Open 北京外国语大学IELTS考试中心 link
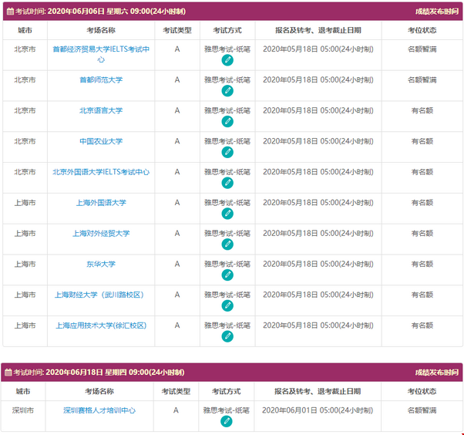Viewport: 464px width, 435px height. pos(101,172)
